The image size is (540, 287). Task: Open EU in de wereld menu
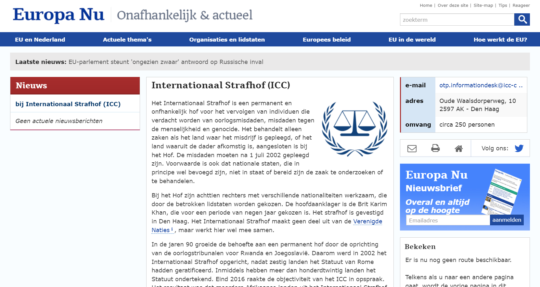tap(412, 40)
